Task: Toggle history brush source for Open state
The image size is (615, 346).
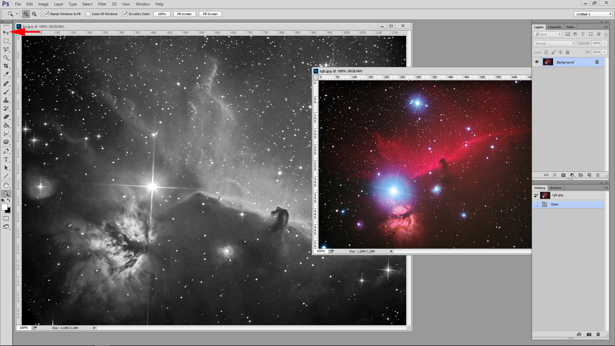Action: [x=536, y=204]
